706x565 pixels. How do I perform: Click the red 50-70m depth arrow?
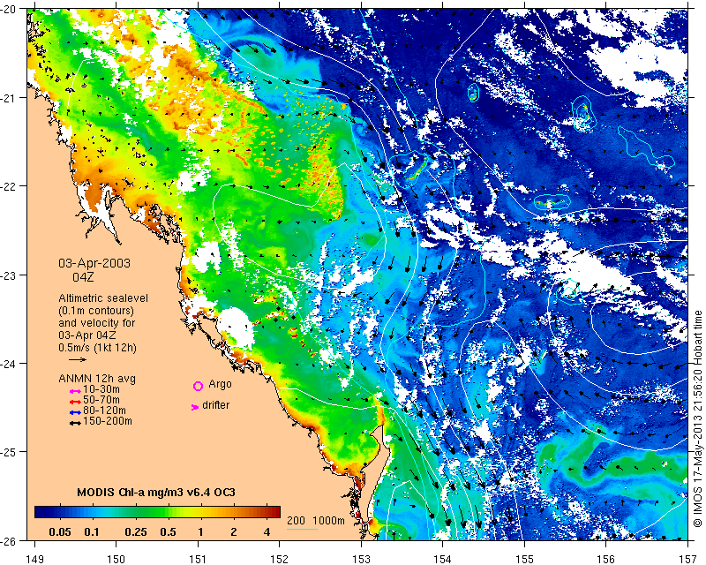click(75, 402)
